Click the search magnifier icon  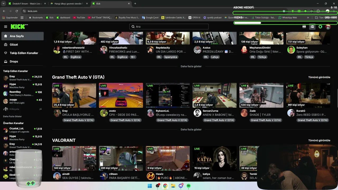pos(133,27)
